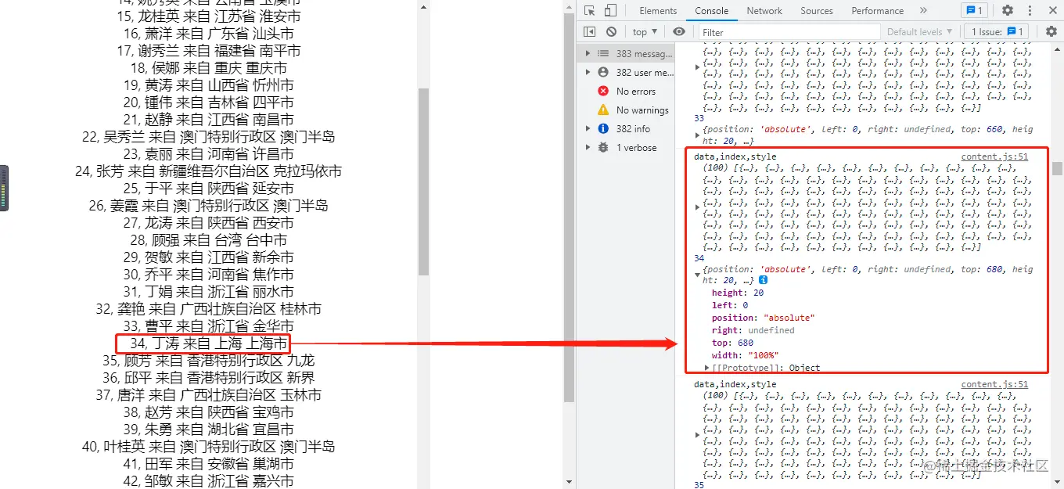Screen dimensions: 1064x489
Task: Switch to the Sources tab
Action: [817, 11]
